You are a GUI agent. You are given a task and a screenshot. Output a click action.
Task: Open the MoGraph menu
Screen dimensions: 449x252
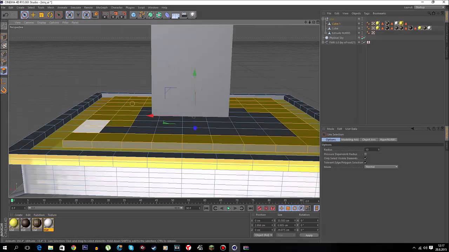[x=102, y=7]
